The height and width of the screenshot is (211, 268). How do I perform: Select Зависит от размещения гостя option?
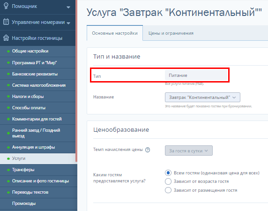tap(168, 190)
